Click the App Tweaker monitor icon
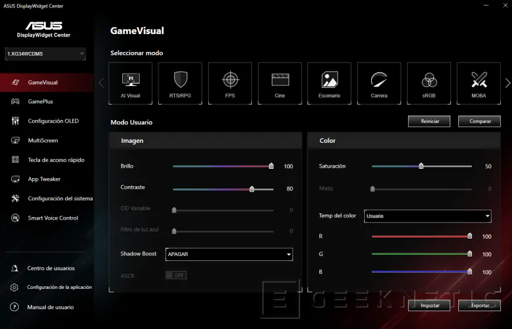Image resolution: width=512 pixels, height=329 pixels. click(x=15, y=179)
